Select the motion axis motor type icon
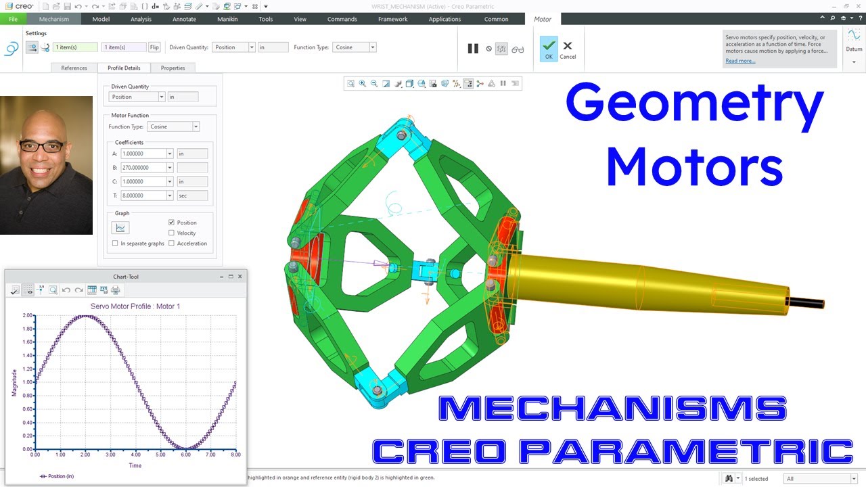866x487 pixels. click(x=32, y=47)
